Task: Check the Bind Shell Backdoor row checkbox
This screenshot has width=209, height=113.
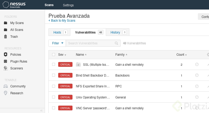Action: point(54,75)
